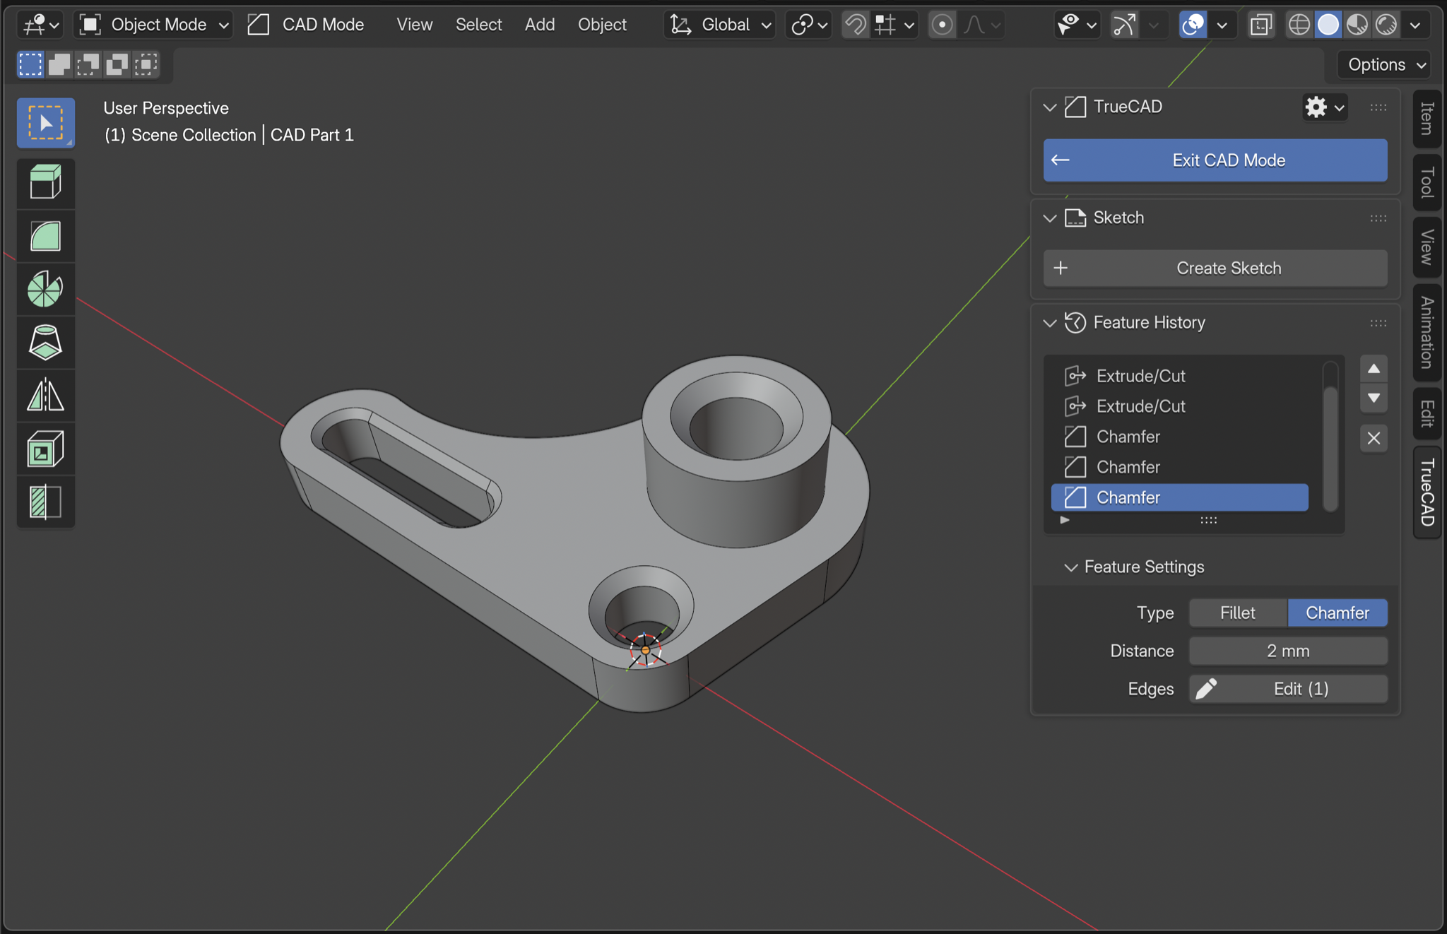This screenshot has height=934, width=1447.
Task: Move the selected feature down in history
Action: (x=1374, y=398)
